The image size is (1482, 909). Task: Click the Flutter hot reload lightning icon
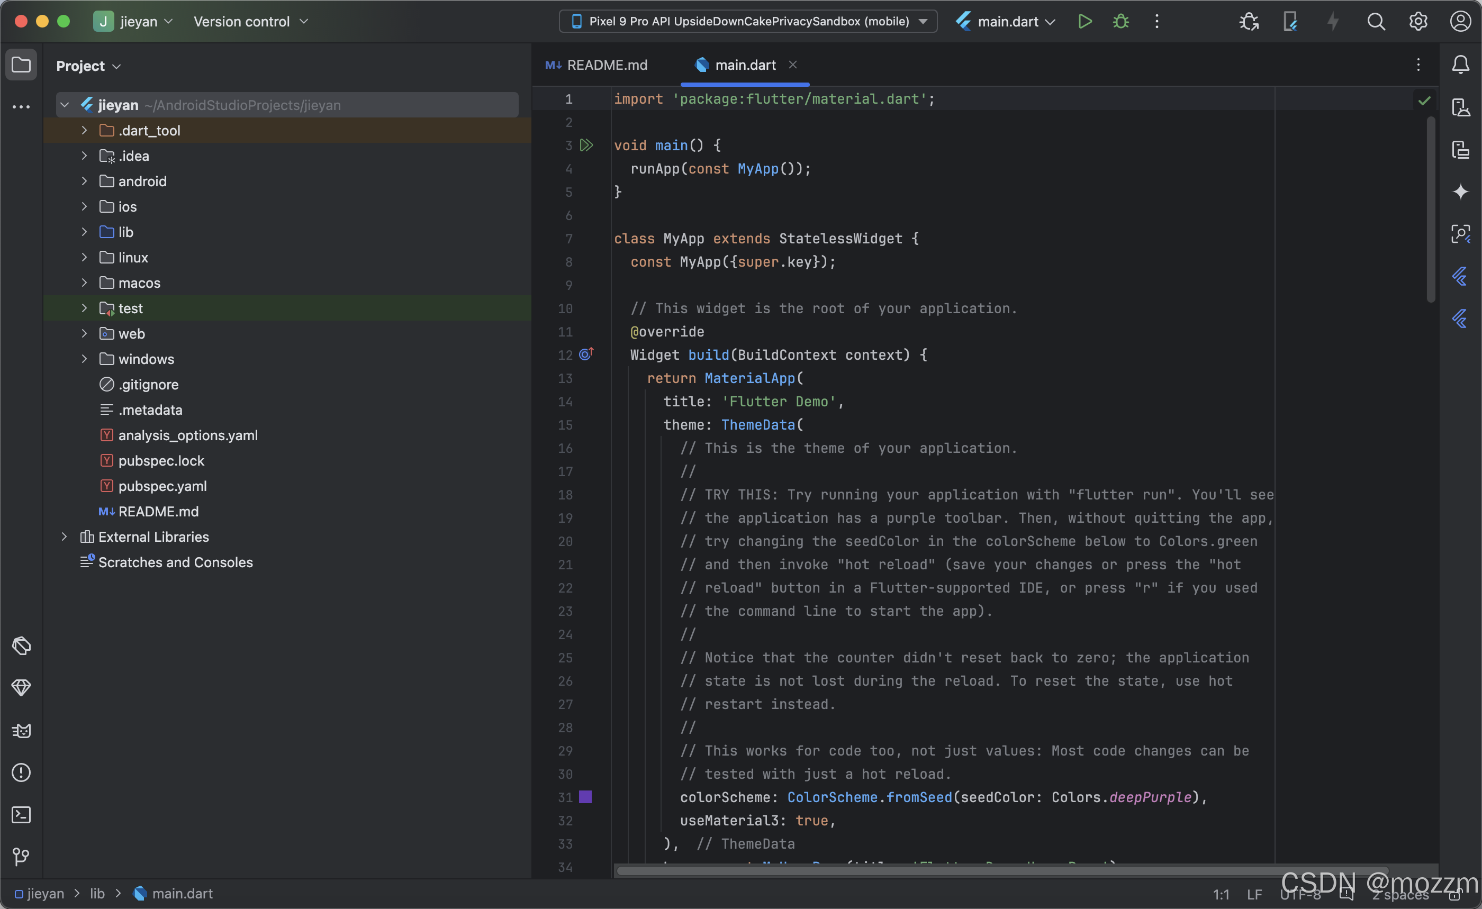coord(1333,22)
